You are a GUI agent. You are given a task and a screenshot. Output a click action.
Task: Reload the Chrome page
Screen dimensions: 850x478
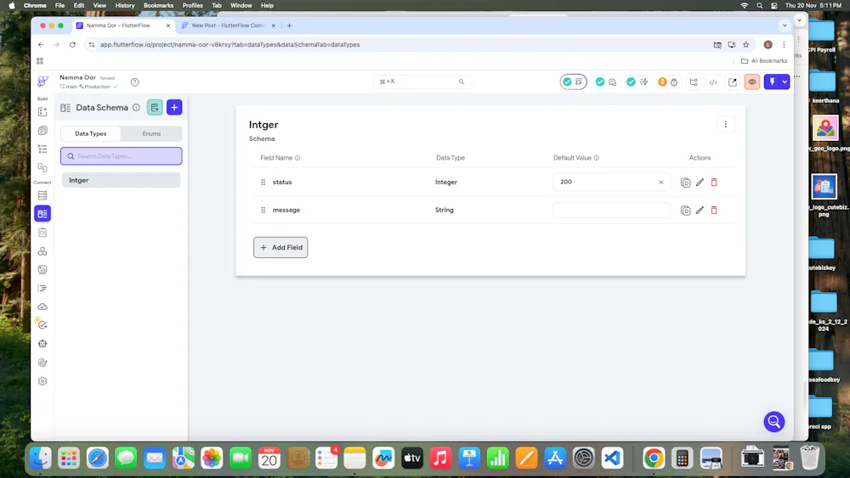click(72, 45)
